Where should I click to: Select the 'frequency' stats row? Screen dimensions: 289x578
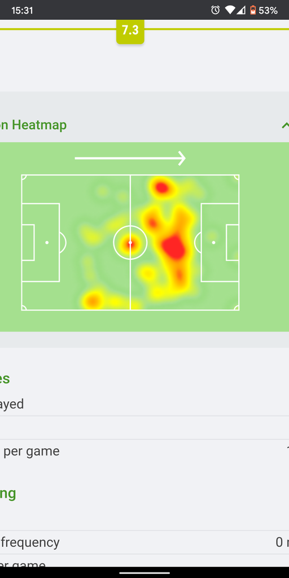tap(144, 542)
